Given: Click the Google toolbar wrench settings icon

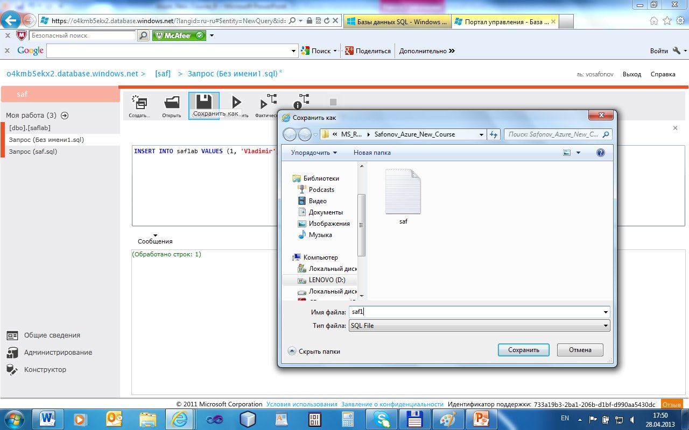Looking at the screenshot, I should (x=677, y=51).
